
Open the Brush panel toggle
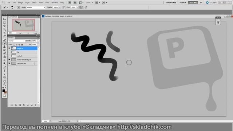19,7
